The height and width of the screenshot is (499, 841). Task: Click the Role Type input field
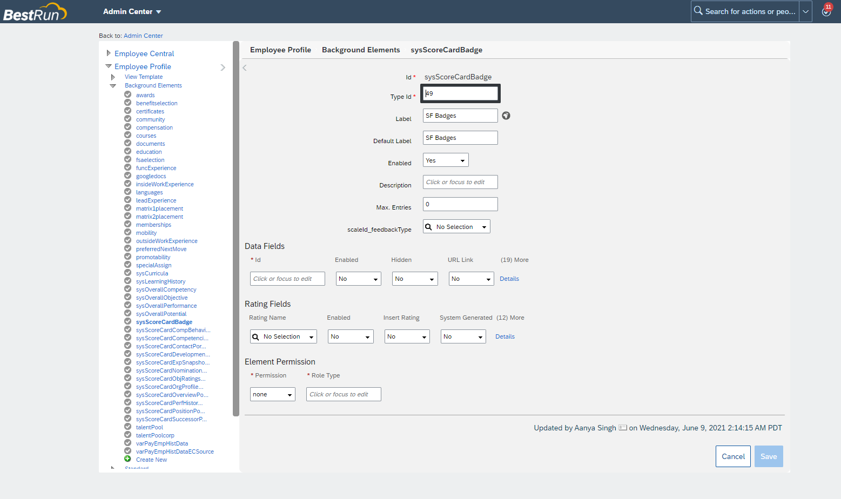344,394
